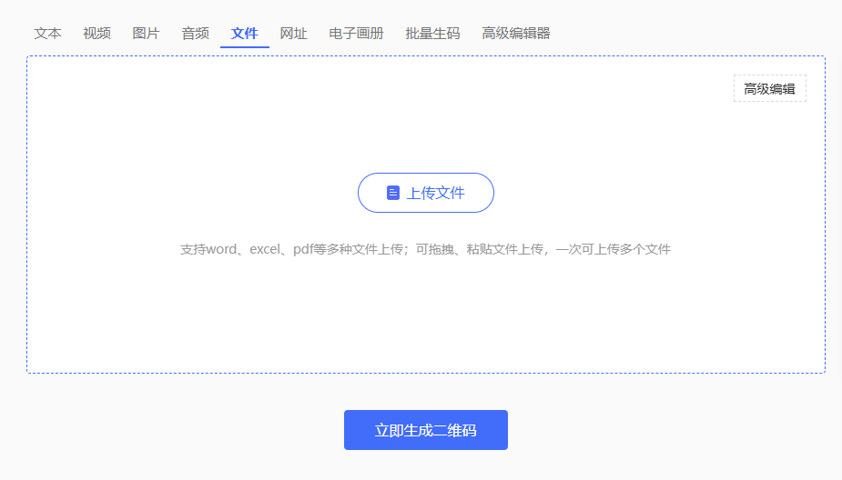
Task: Select the active 文件 tab
Action: (244, 34)
